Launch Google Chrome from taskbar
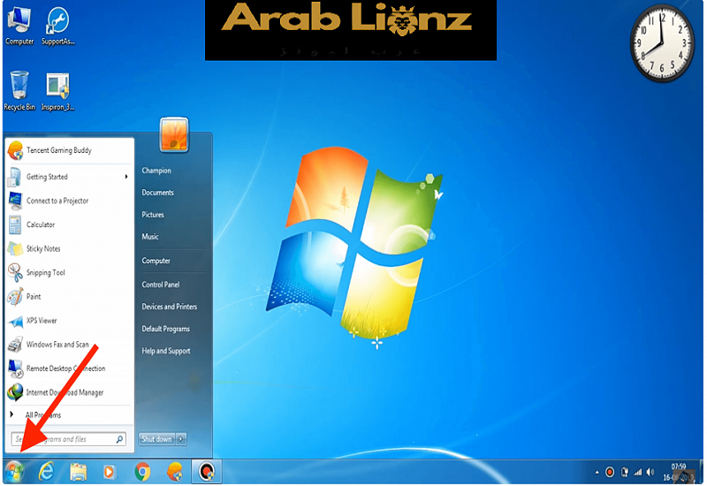The width and height of the screenshot is (707, 486). pyautogui.click(x=142, y=472)
